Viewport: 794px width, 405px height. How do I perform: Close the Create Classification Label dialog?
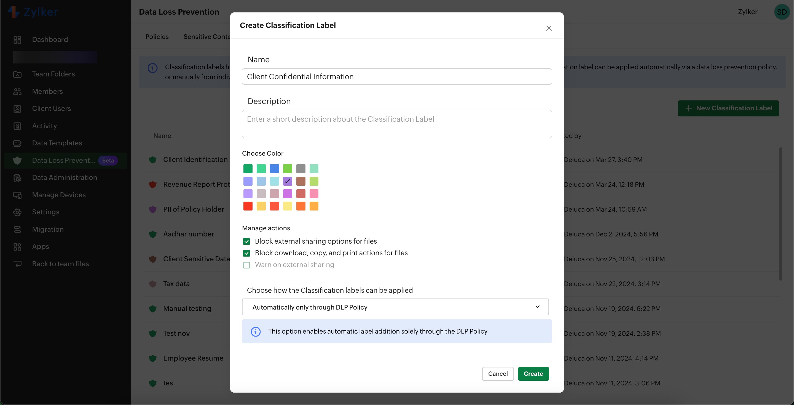click(x=549, y=28)
